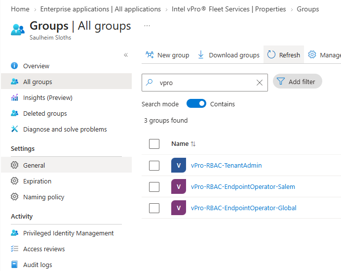
Task: Click the Naming policy gear icon
Action: tap(14, 197)
